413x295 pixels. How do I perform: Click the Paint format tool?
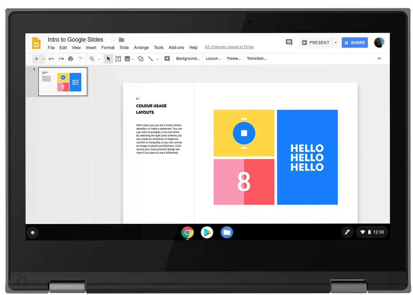(80, 59)
